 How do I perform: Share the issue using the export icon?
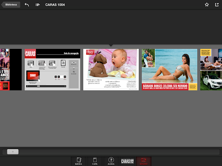pos(217,5)
